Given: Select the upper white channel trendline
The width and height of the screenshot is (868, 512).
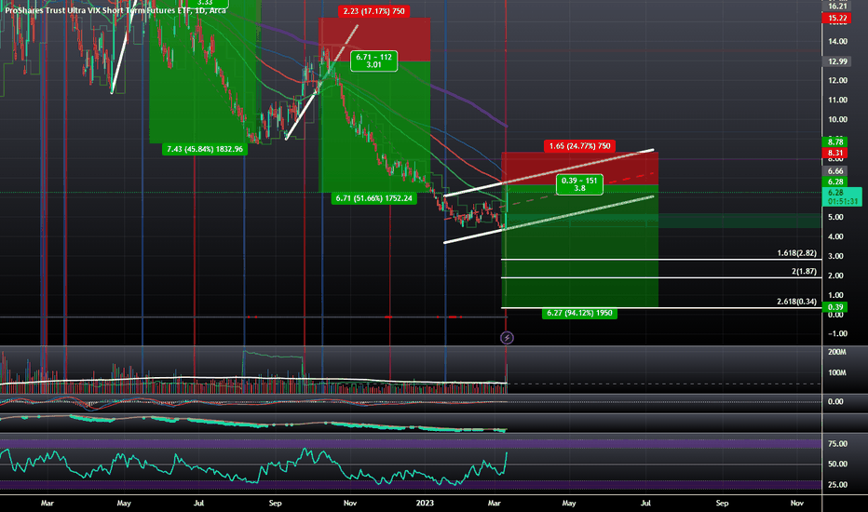Looking at the screenshot, I should (x=549, y=172).
